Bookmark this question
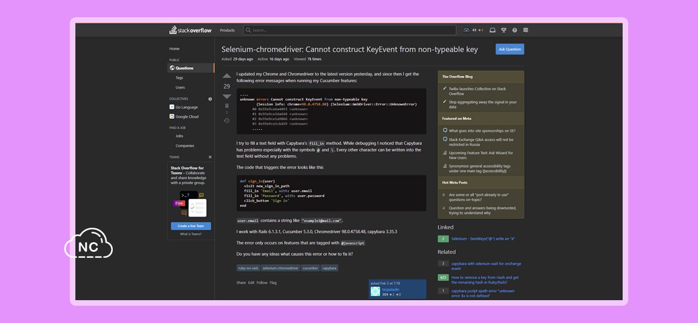Screen dimensions: 698x323 pos(227,106)
